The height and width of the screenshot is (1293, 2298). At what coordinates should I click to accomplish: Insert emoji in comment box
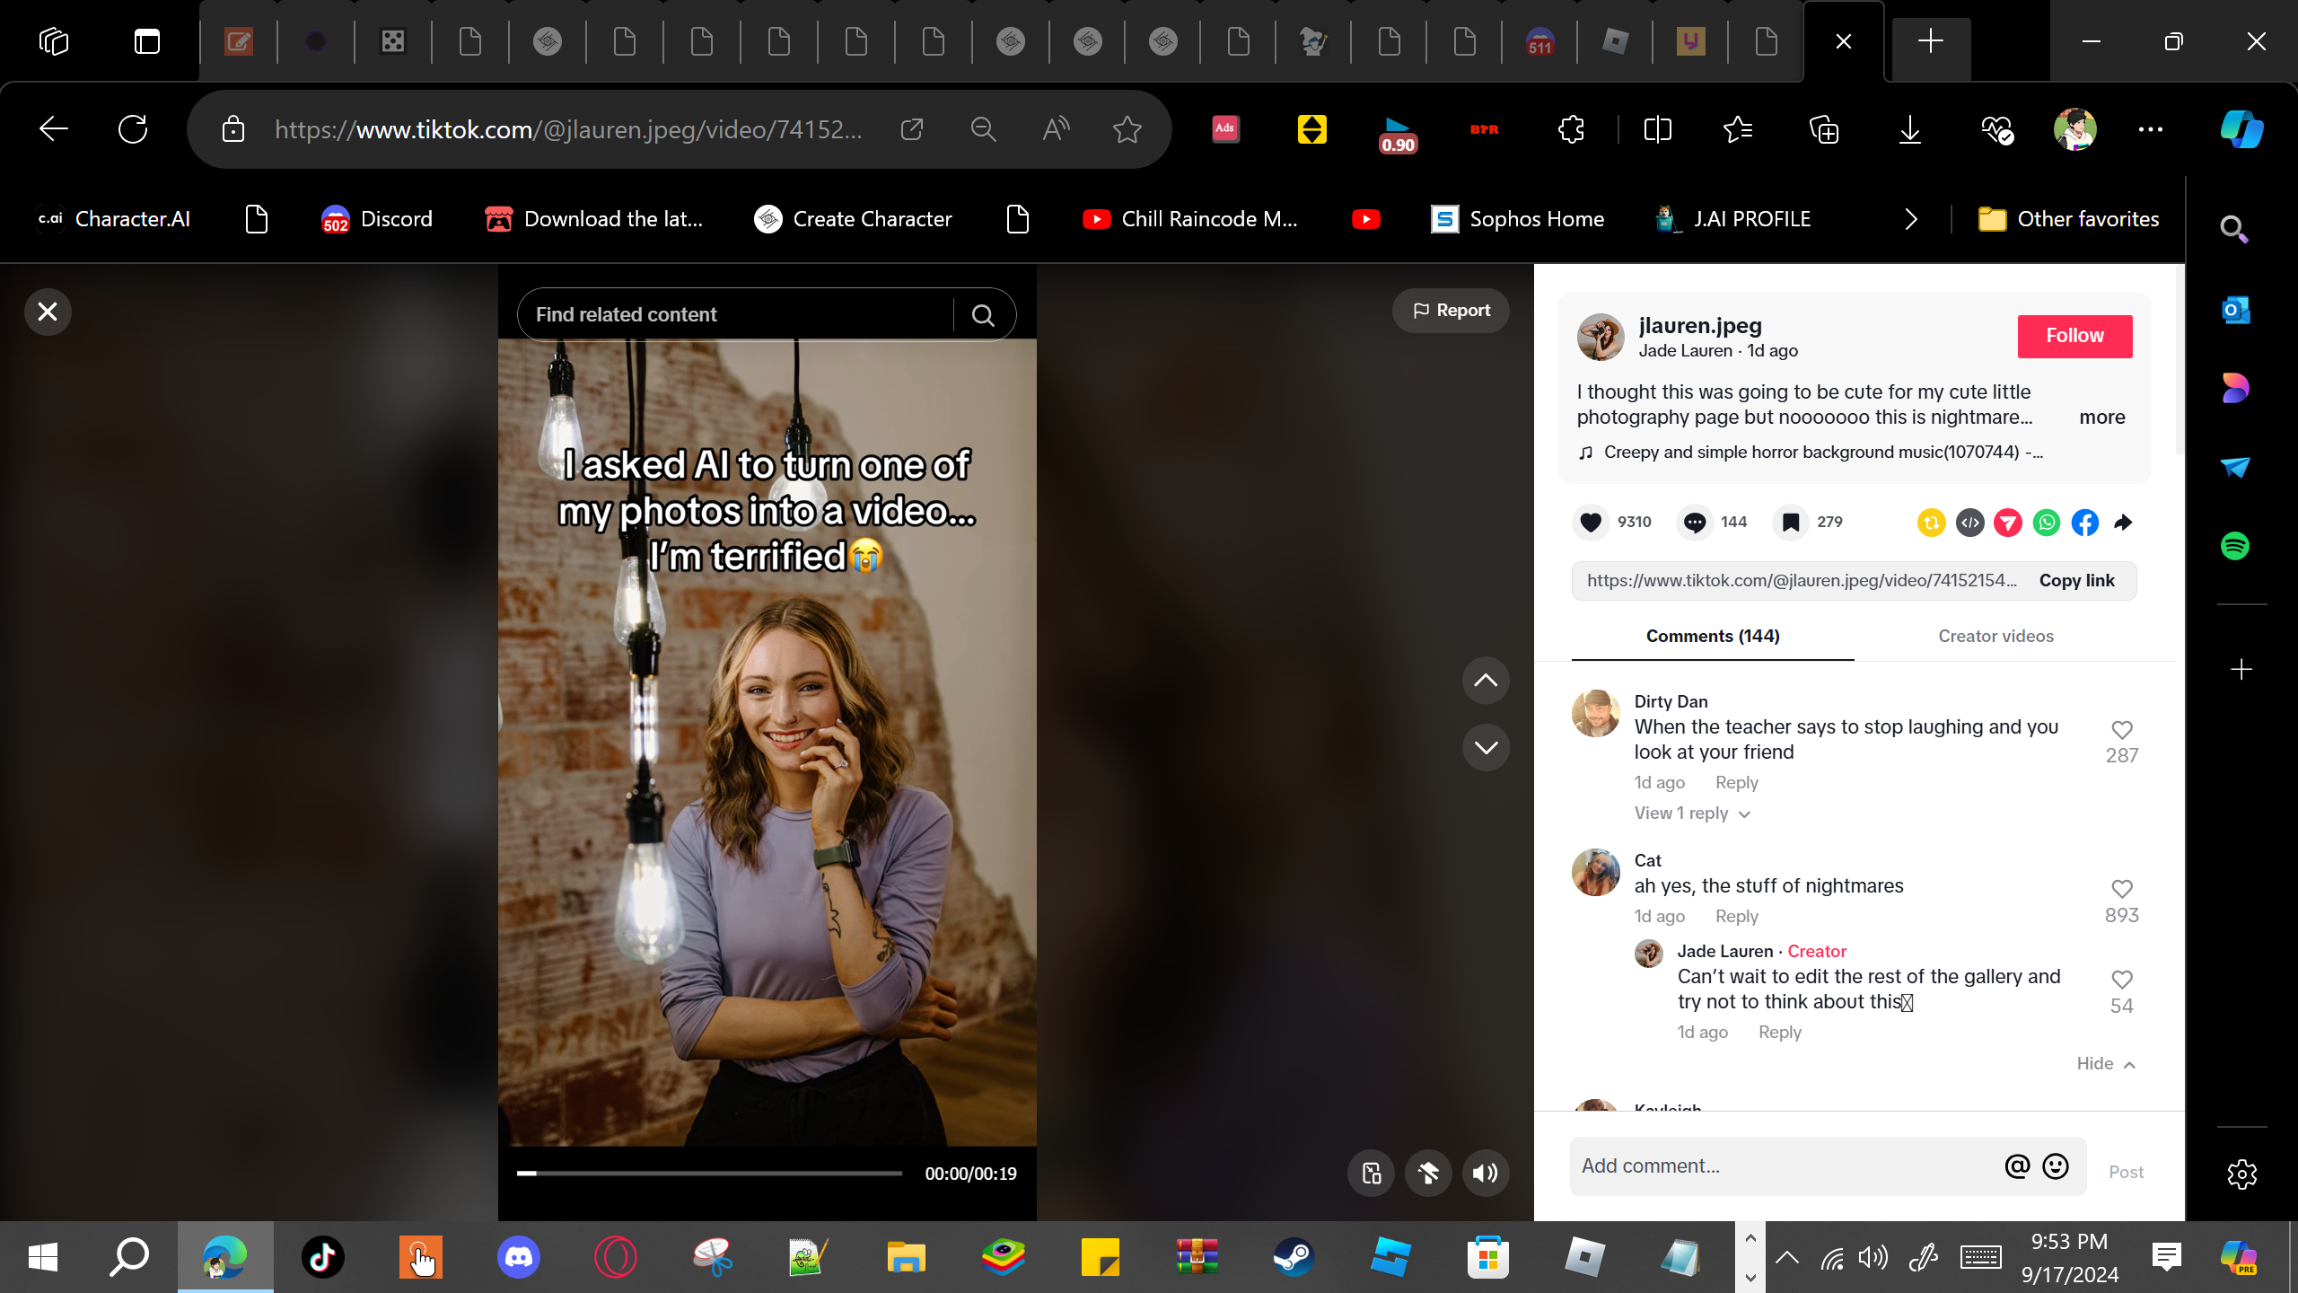[x=2056, y=1165]
